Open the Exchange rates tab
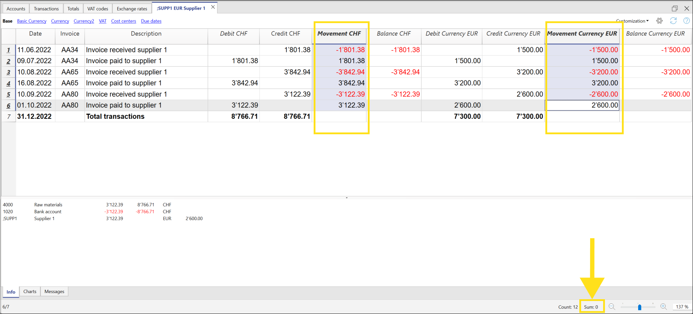693x314 pixels. (x=132, y=9)
